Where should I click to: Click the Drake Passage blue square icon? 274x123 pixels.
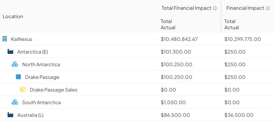[18, 77]
